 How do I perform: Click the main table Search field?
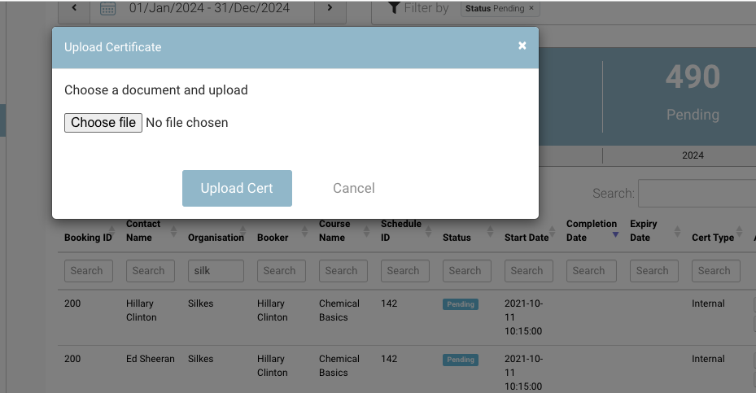tap(697, 194)
